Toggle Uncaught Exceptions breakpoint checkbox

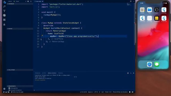pos(9,90)
